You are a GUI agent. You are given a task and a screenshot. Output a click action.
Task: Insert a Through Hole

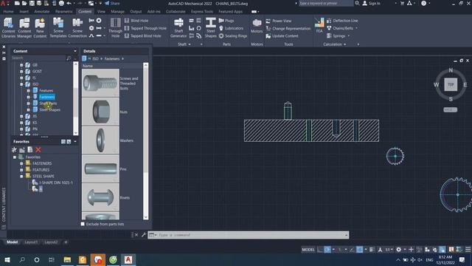point(115,28)
